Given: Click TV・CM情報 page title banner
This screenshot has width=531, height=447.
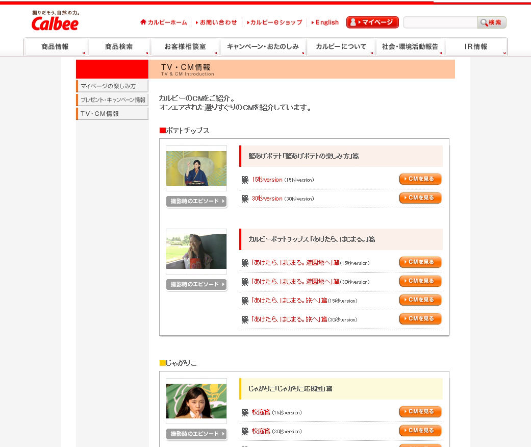Looking at the screenshot, I should 301,69.
